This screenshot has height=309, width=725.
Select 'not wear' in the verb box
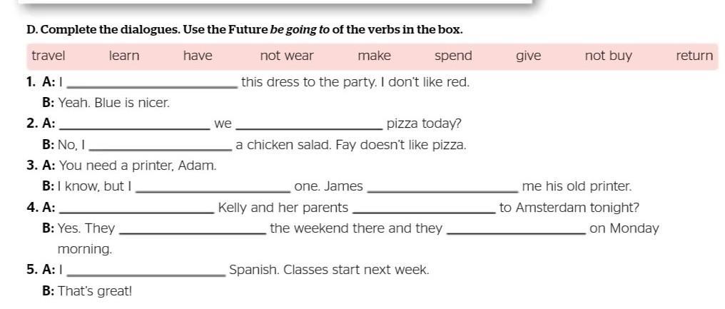tap(287, 56)
